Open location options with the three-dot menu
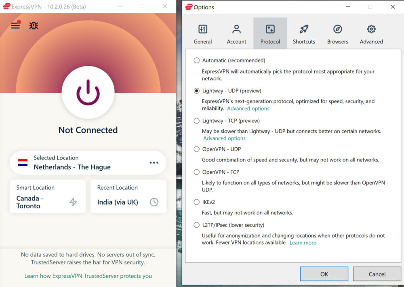The width and height of the screenshot is (404, 287). (154, 162)
